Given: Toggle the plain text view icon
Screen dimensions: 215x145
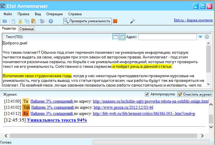Looking at the screenshot, I should [x=116, y=37].
